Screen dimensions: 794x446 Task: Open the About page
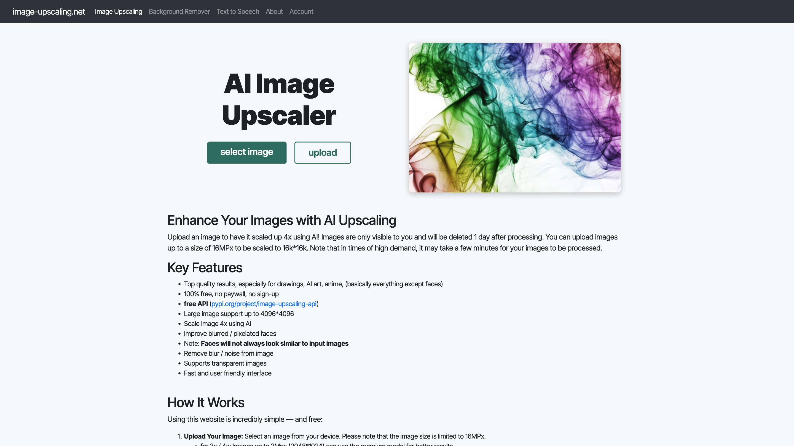coord(274,11)
